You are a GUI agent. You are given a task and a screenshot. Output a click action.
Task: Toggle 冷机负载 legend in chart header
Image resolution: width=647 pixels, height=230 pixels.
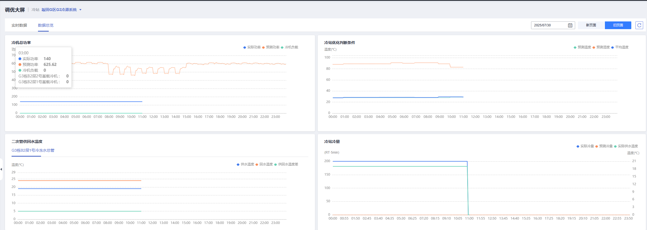point(289,47)
